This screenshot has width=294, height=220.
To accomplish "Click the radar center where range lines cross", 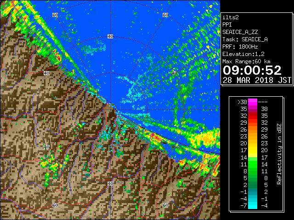I will 110,110.
